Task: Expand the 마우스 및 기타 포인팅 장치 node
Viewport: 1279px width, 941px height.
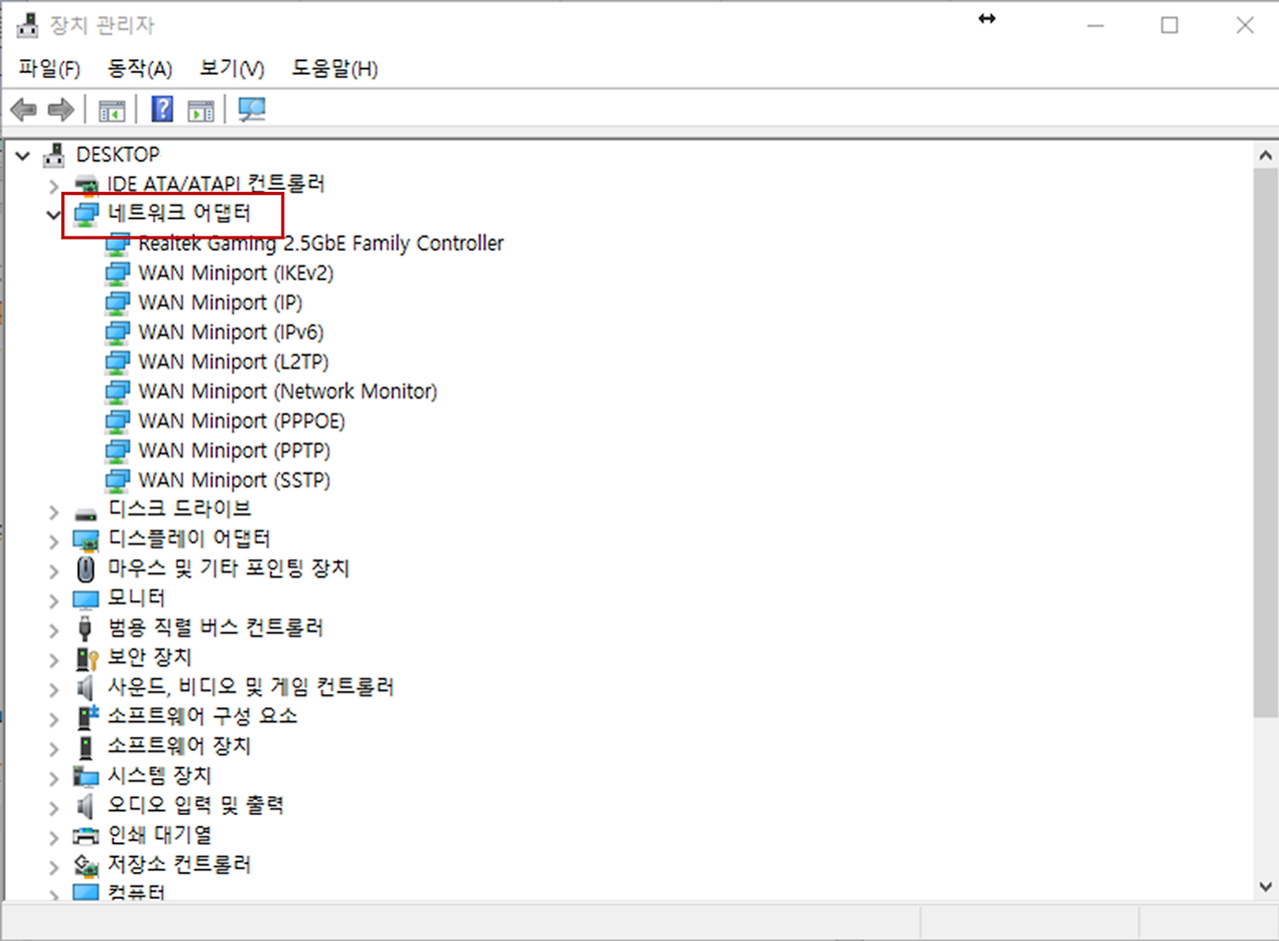Action: point(54,569)
